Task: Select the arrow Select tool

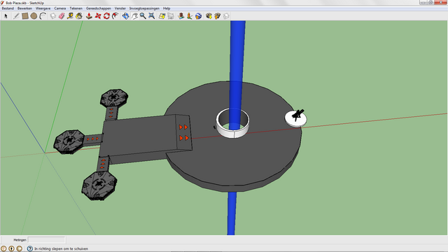Action: (6, 16)
